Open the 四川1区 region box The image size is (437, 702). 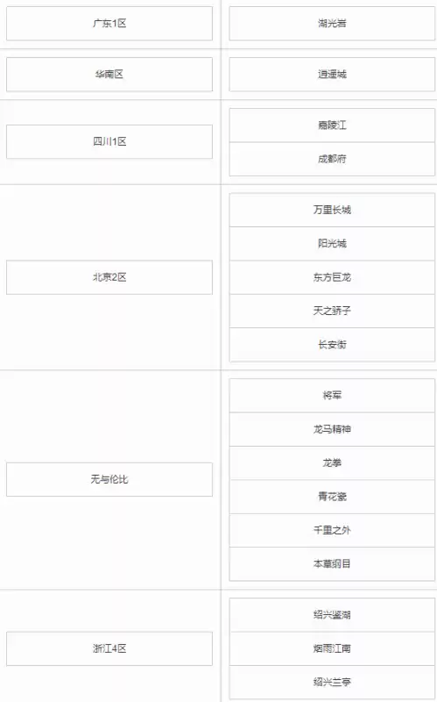point(109,141)
